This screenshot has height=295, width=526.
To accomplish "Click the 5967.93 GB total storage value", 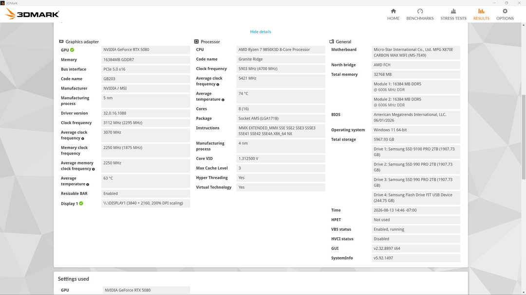I will click(416, 139).
